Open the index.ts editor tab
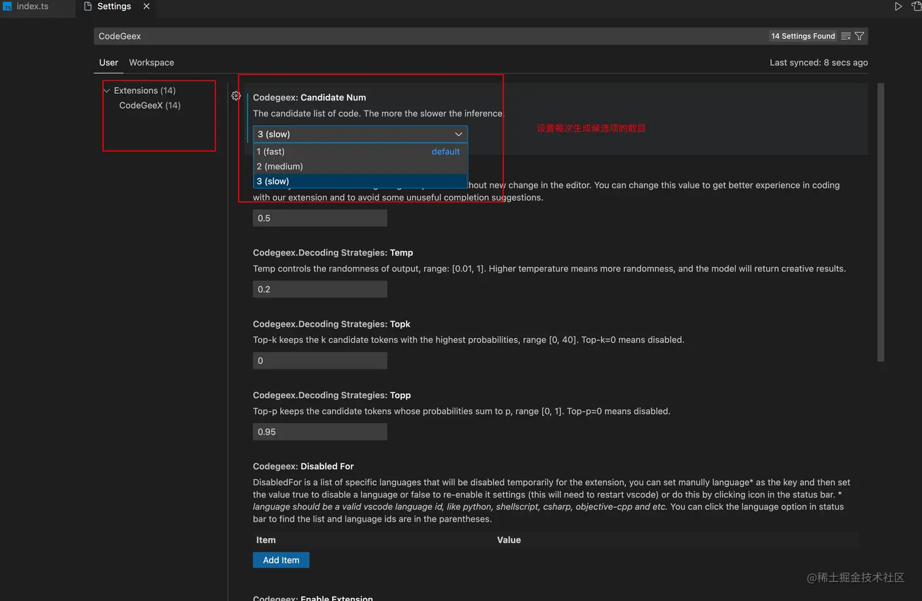 32,7
